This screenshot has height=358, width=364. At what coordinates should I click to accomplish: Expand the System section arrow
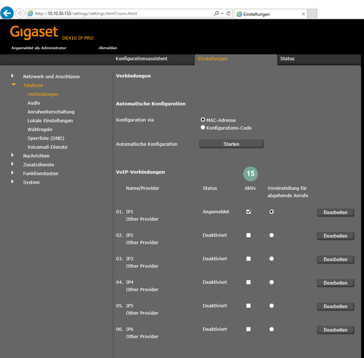pyautogui.click(x=13, y=181)
